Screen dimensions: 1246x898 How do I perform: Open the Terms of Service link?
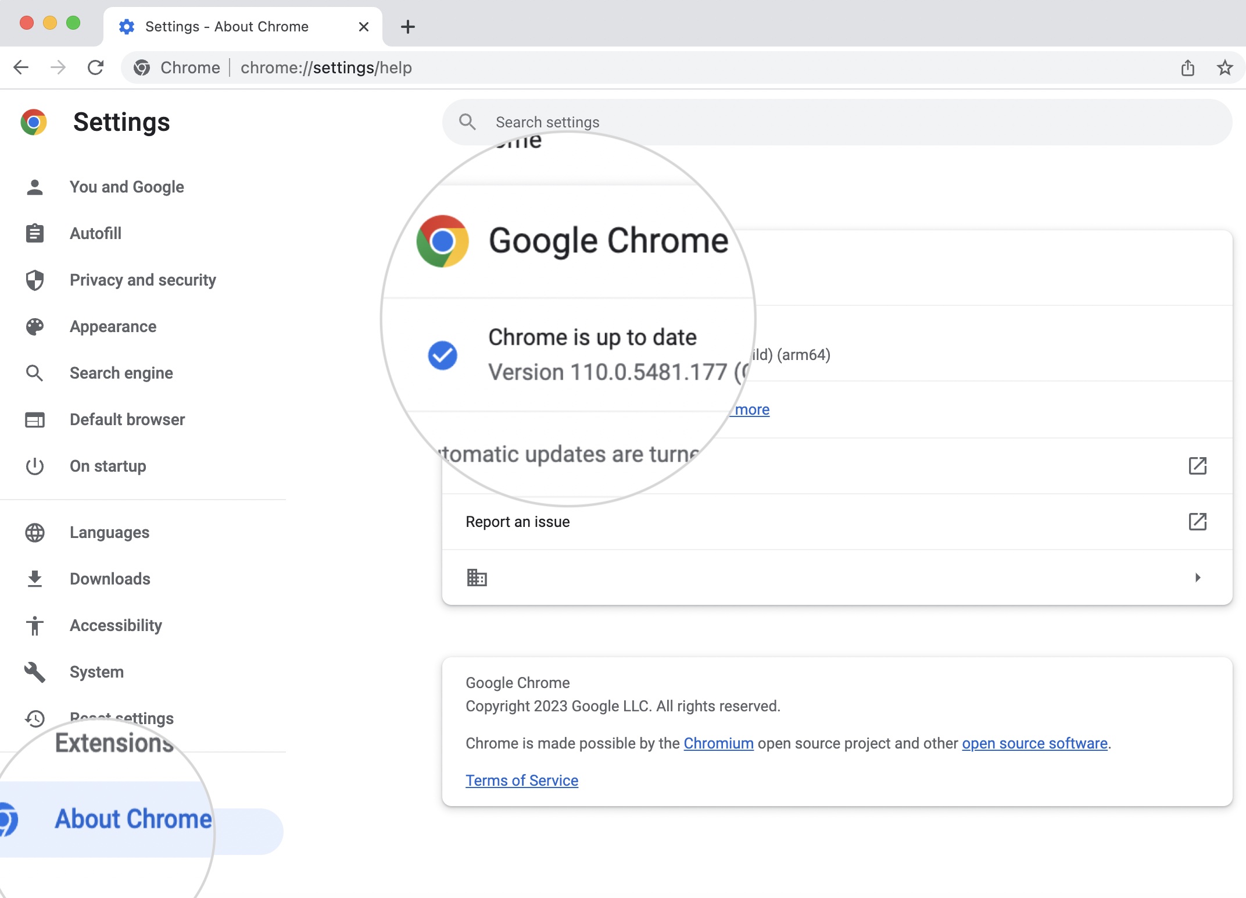click(522, 781)
